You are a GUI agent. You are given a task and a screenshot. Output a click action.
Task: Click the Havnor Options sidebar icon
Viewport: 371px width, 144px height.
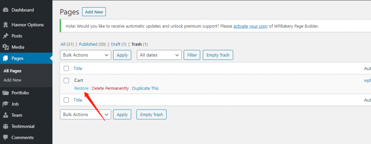(x=6, y=25)
